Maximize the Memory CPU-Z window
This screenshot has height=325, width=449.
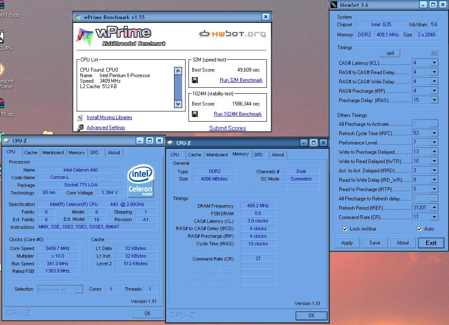[313, 143]
